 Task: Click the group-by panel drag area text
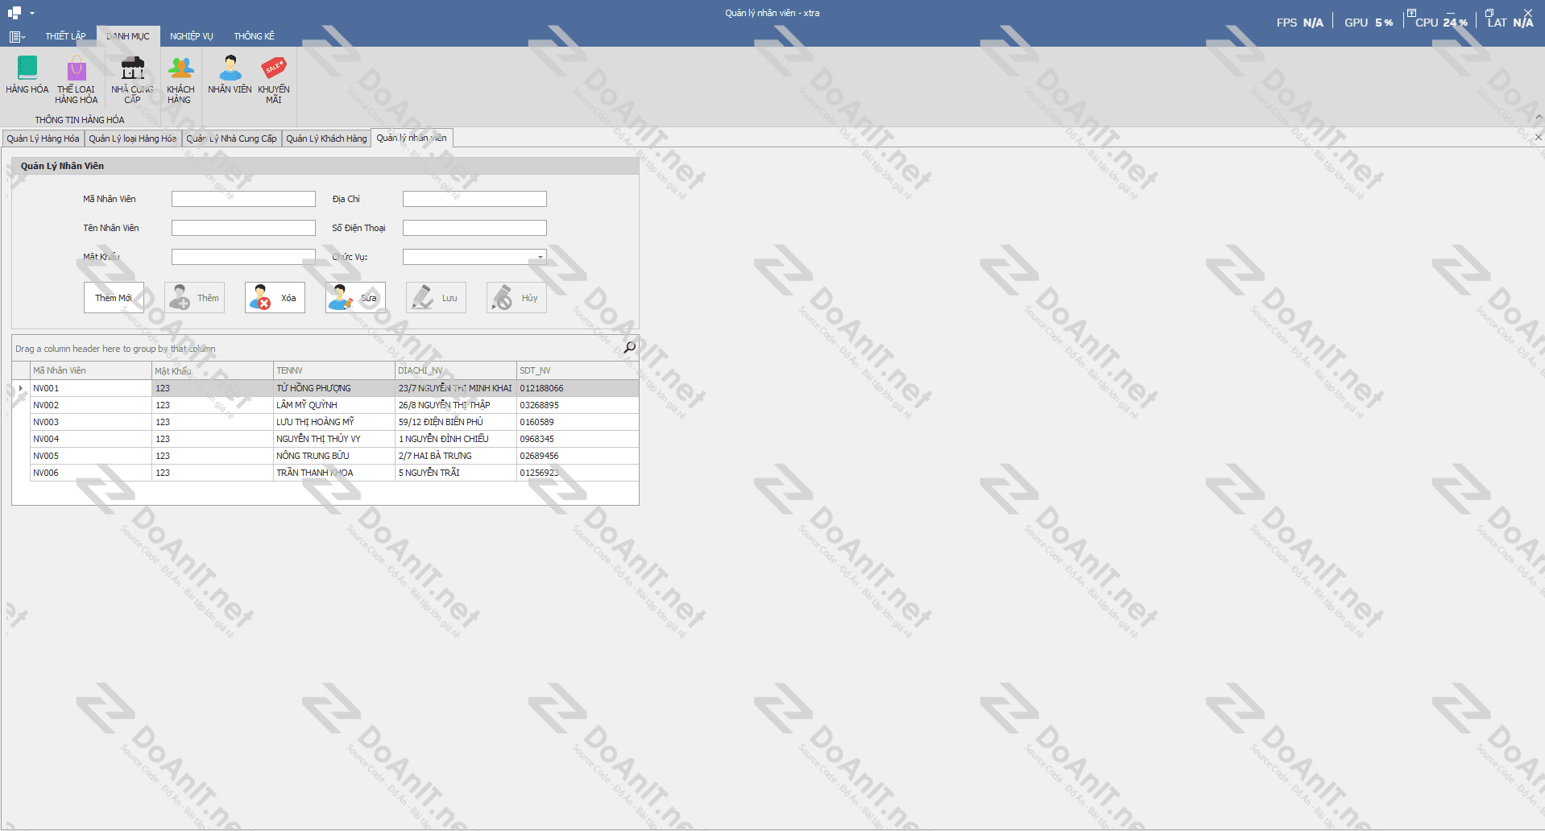(115, 349)
